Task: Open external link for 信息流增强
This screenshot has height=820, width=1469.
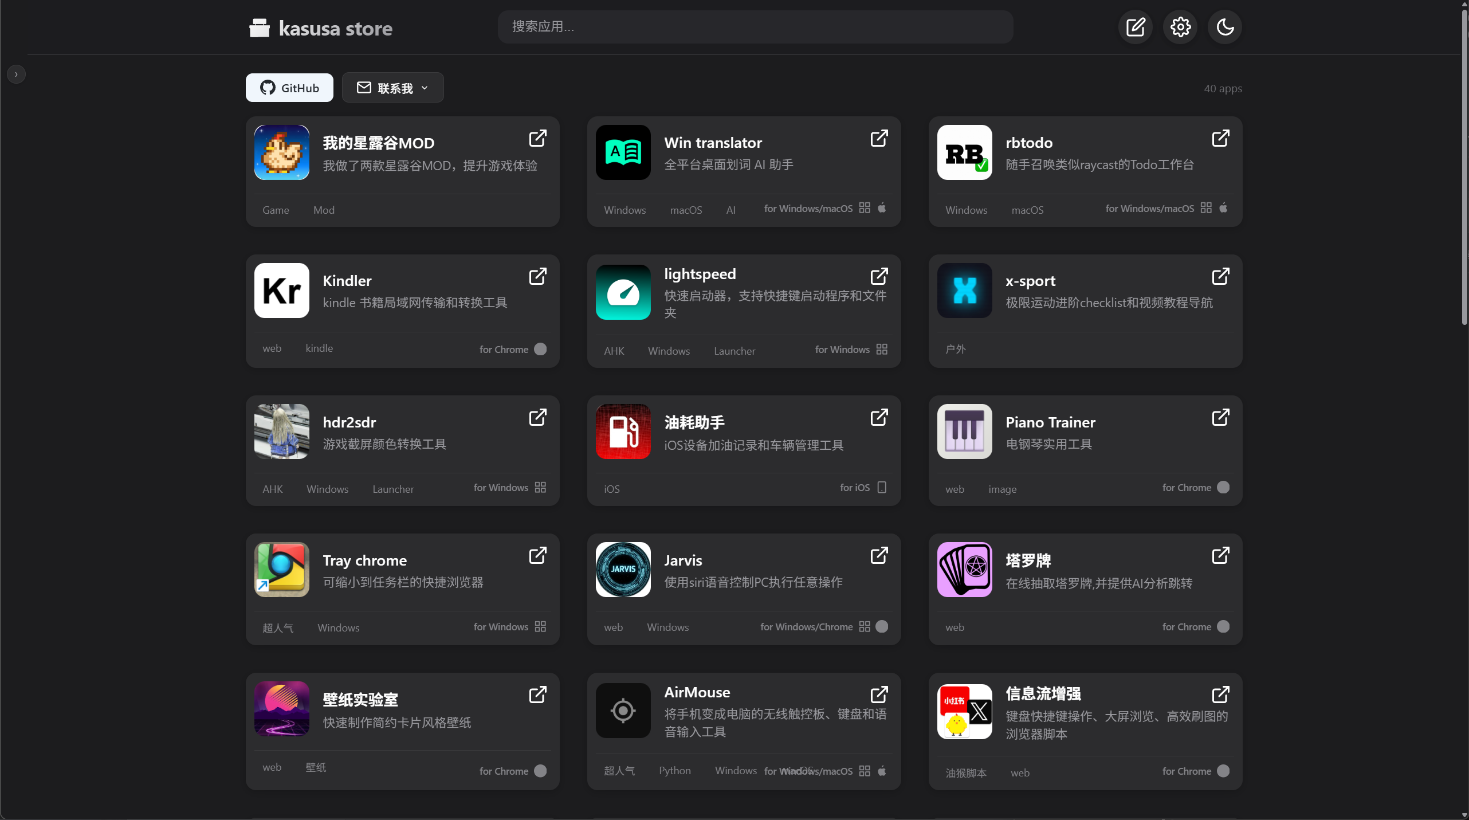Action: 1220,695
